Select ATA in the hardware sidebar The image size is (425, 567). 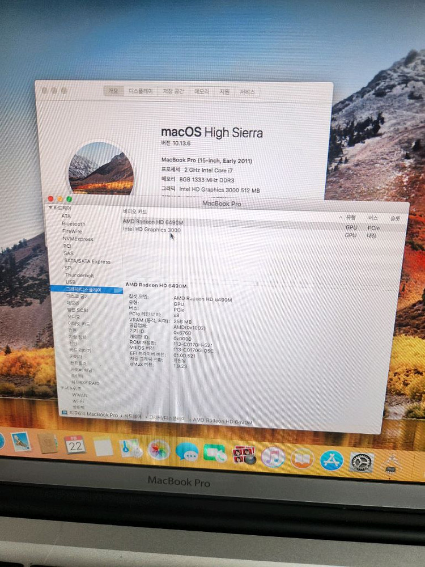[x=66, y=216]
